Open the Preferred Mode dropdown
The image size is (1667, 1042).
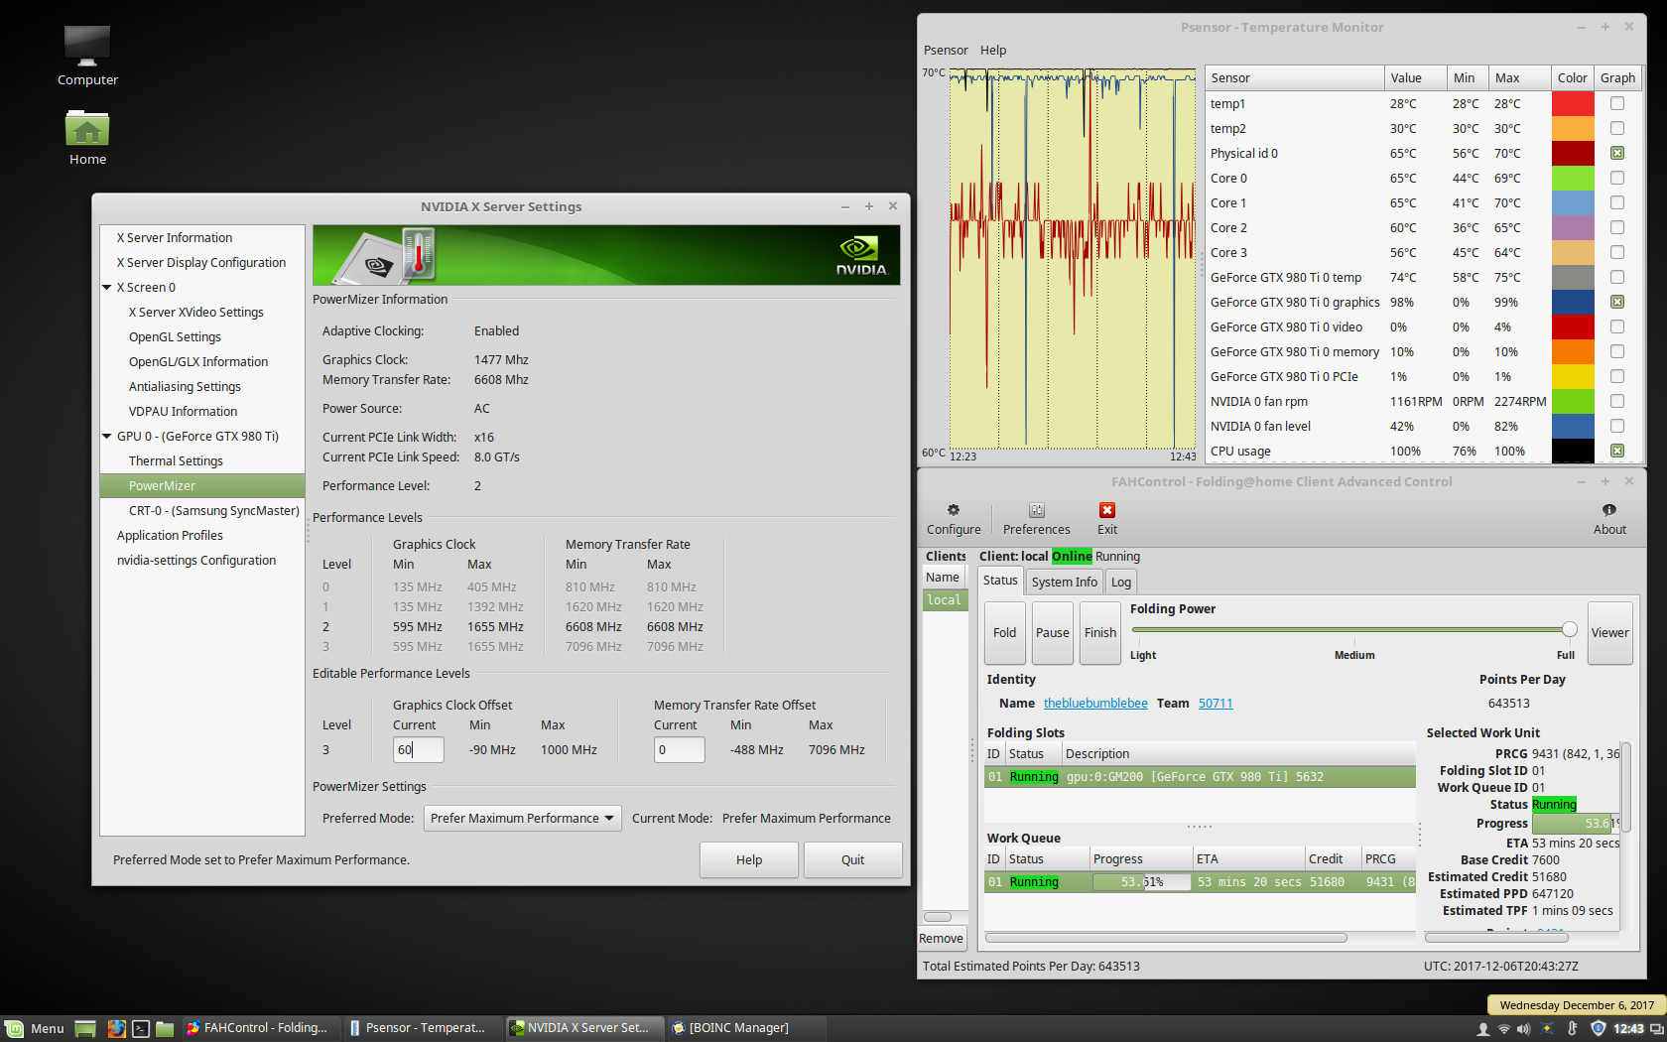523,819
